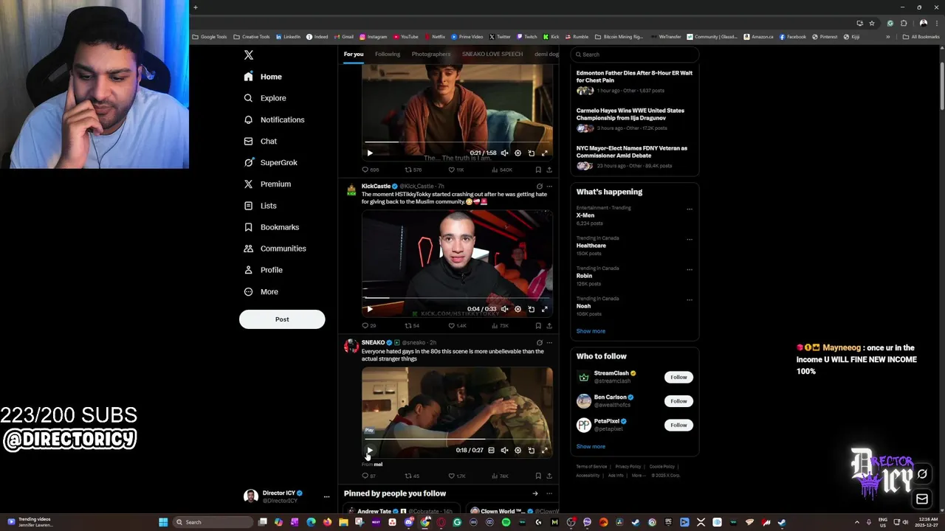Reply to the SNEAKO post
The image size is (945, 531).
[368, 476]
